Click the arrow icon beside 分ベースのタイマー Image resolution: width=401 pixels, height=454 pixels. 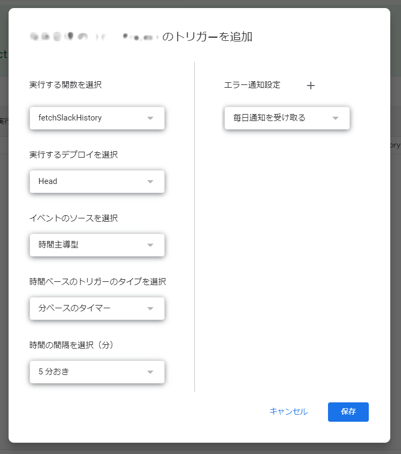pyautogui.click(x=150, y=308)
